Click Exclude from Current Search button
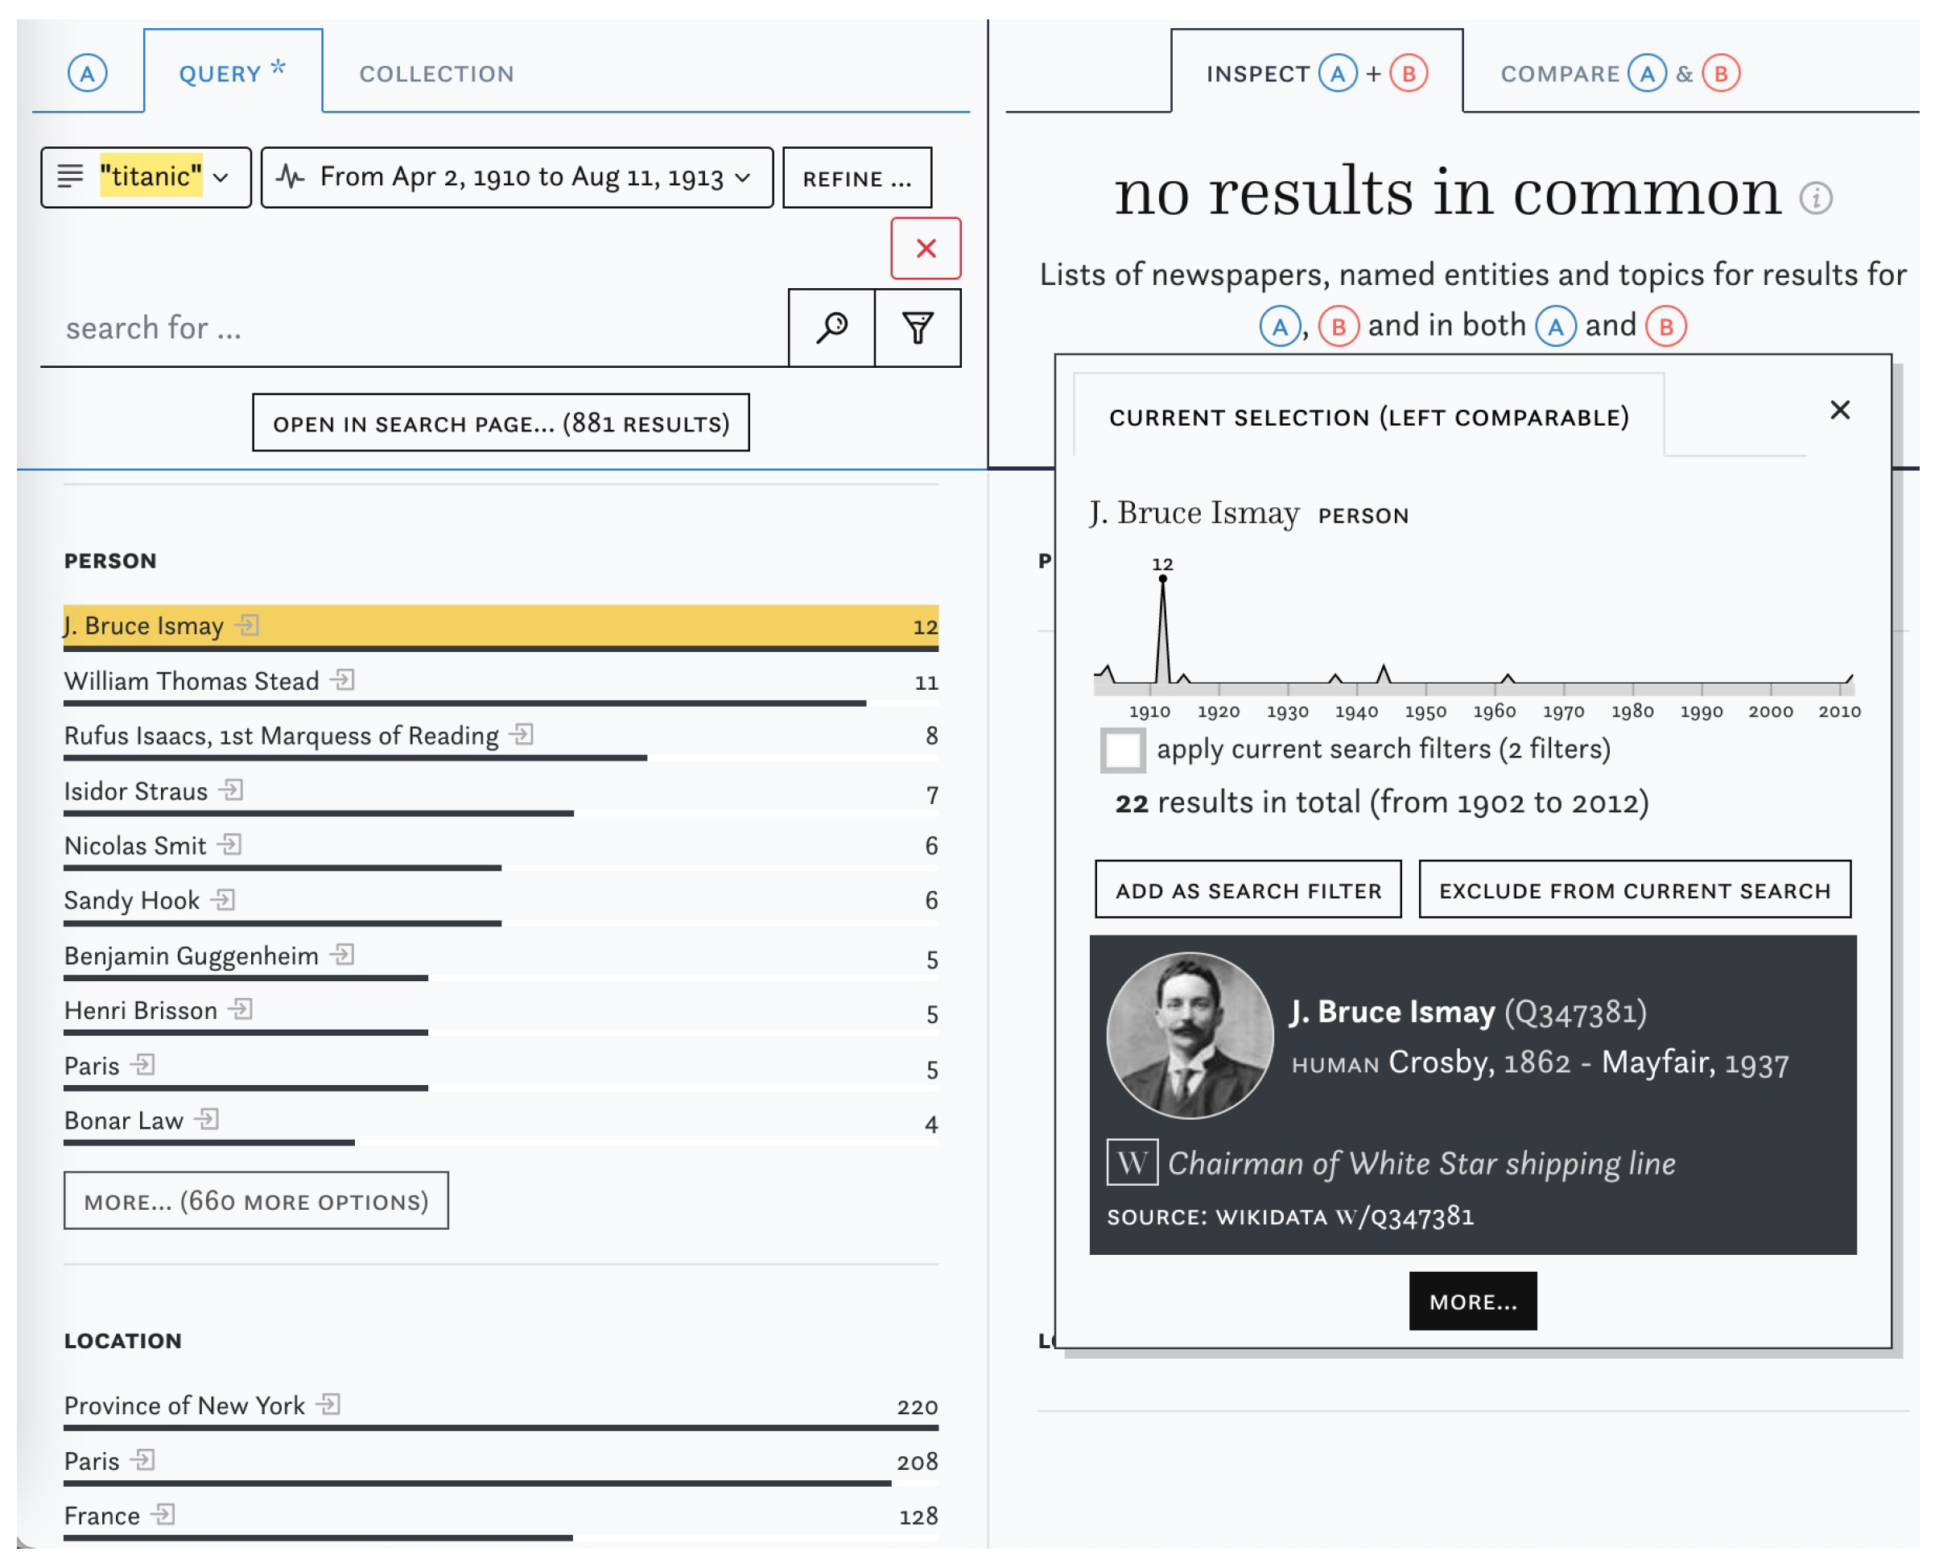The width and height of the screenshot is (1939, 1568). (1634, 889)
